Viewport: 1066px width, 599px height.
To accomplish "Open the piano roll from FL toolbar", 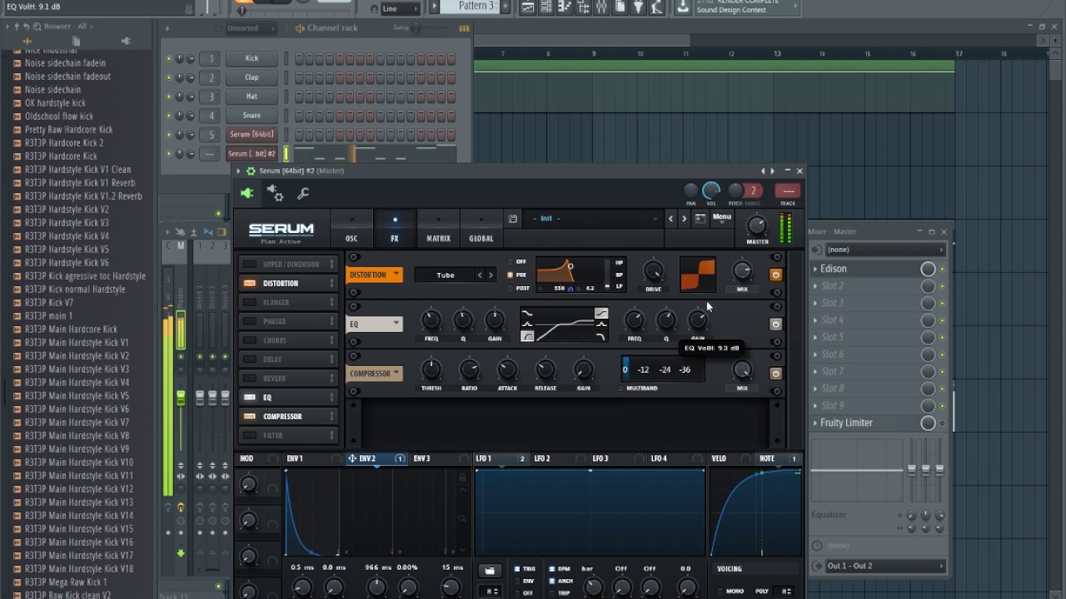I will pos(564,7).
